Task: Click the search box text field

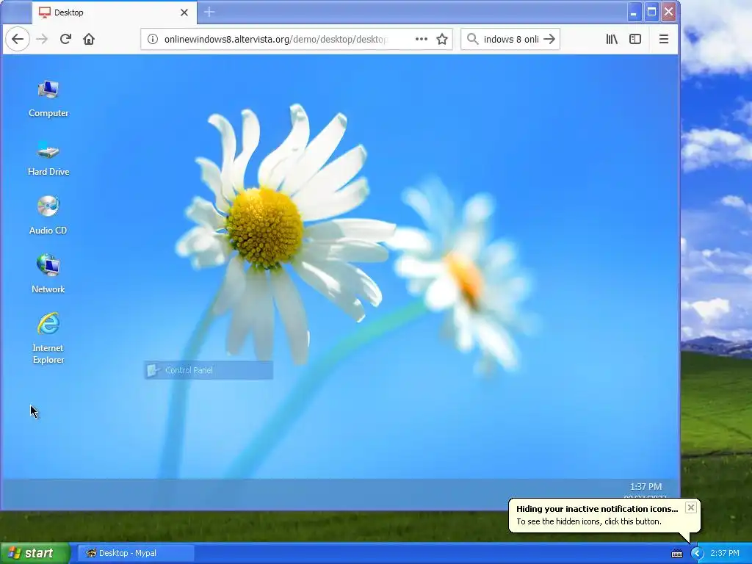Action: pyautogui.click(x=511, y=40)
